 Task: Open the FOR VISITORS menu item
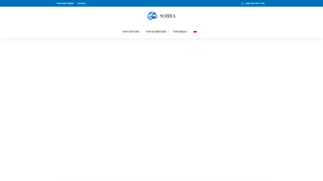tap(131, 32)
